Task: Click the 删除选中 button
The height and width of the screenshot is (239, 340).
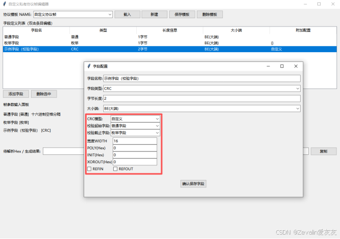Action: click(44, 94)
